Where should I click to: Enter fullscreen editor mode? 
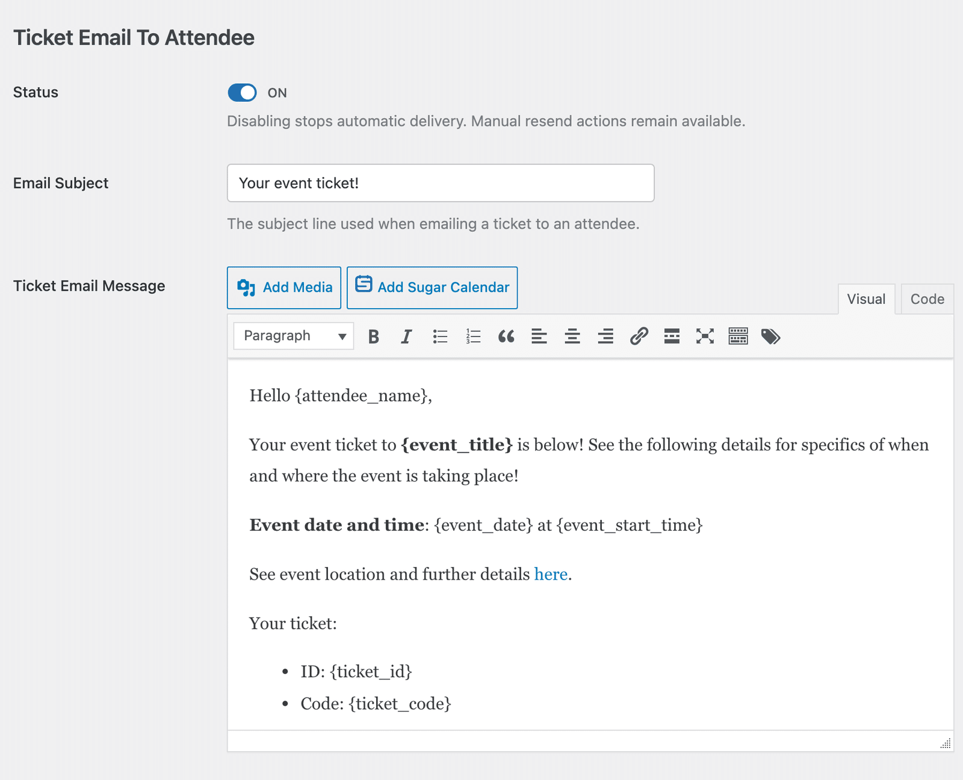coord(705,336)
